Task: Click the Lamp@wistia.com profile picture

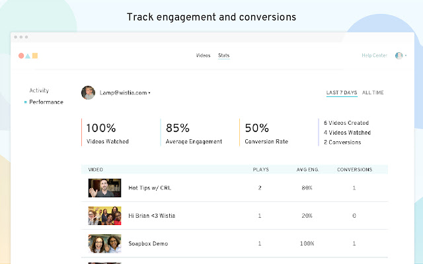Action: pos(87,93)
